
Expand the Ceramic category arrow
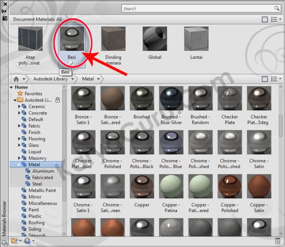(x=19, y=107)
